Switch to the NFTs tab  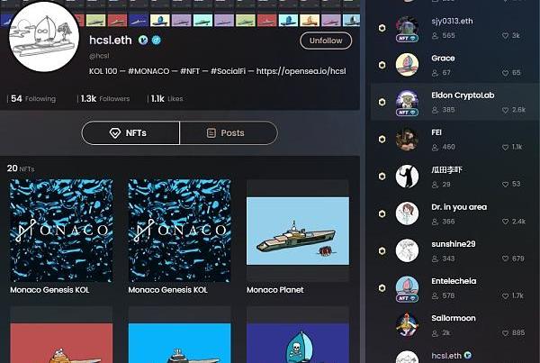coord(131,132)
